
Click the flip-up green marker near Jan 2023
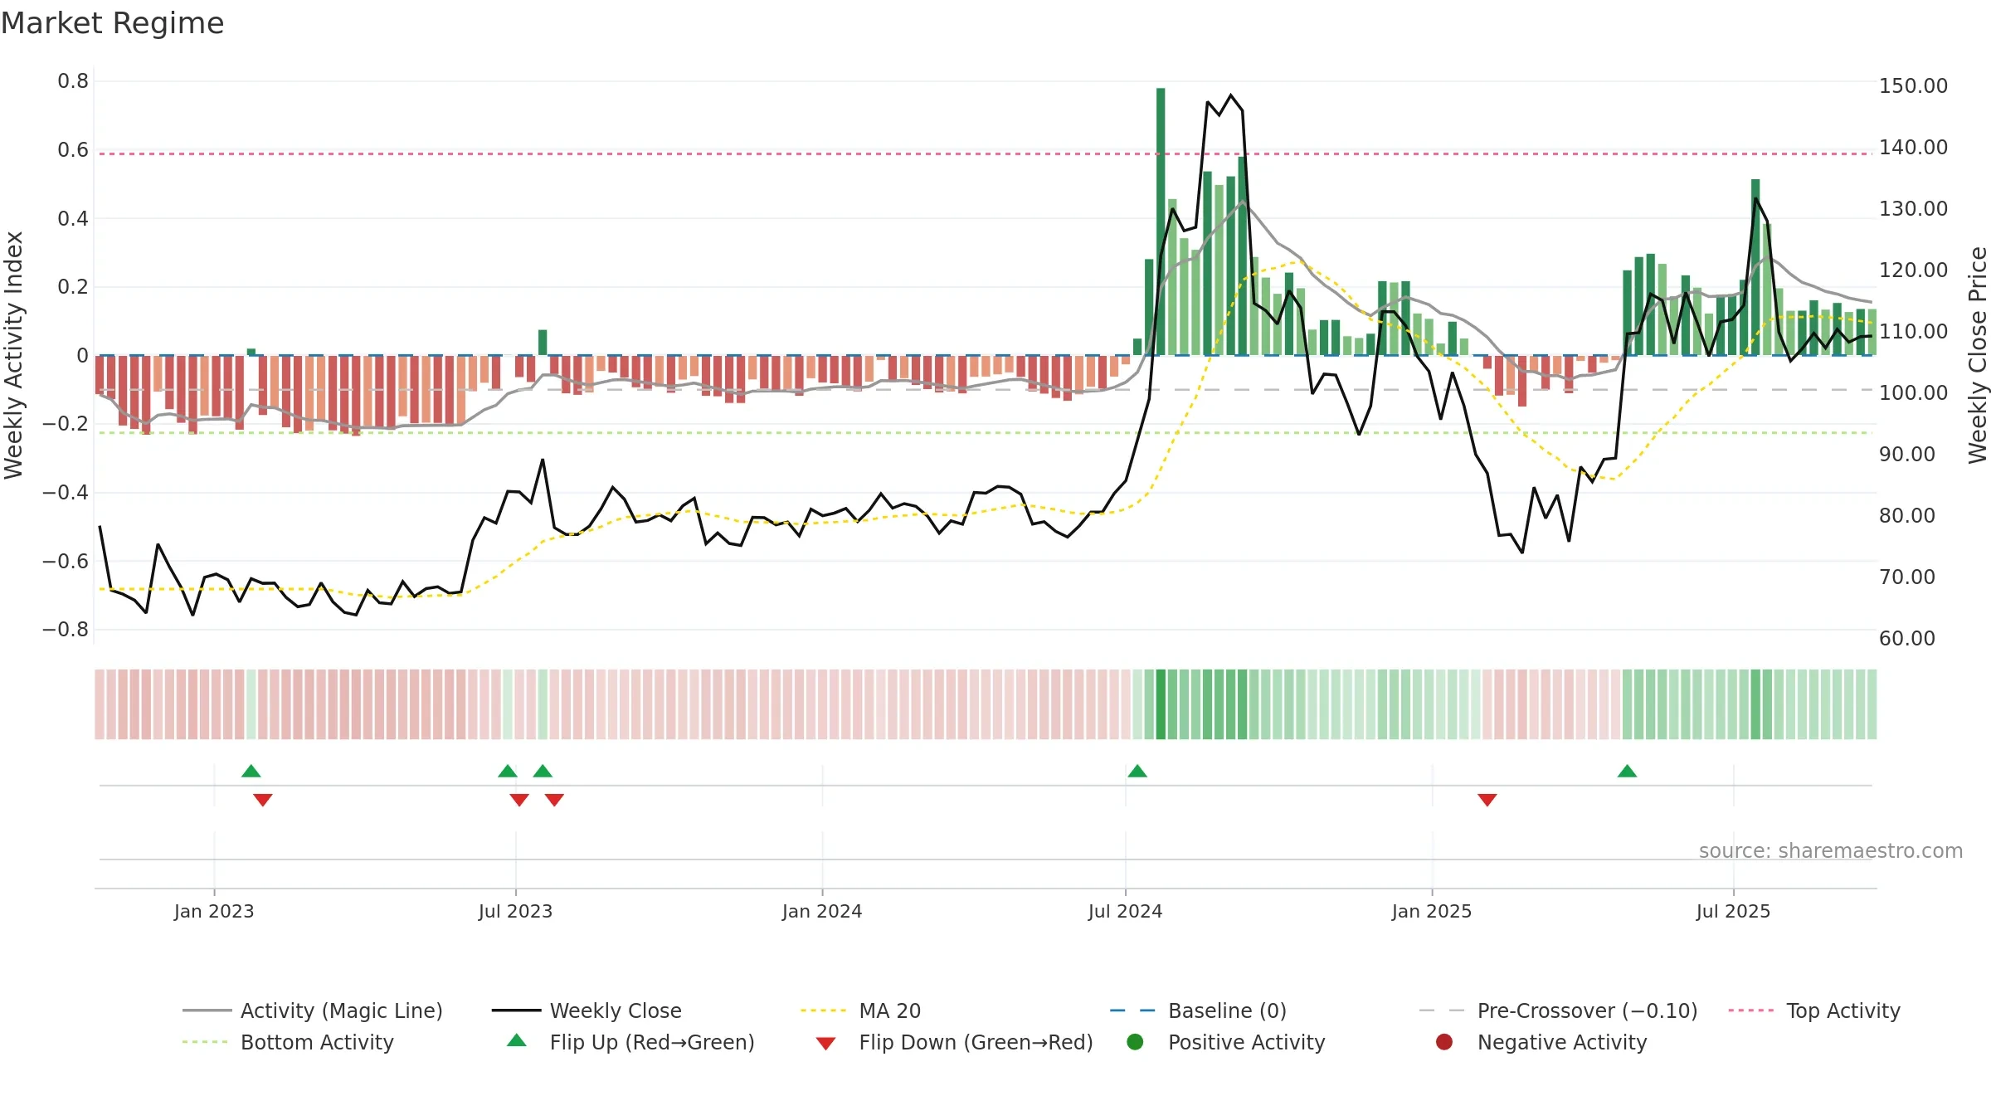tap(251, 771)
